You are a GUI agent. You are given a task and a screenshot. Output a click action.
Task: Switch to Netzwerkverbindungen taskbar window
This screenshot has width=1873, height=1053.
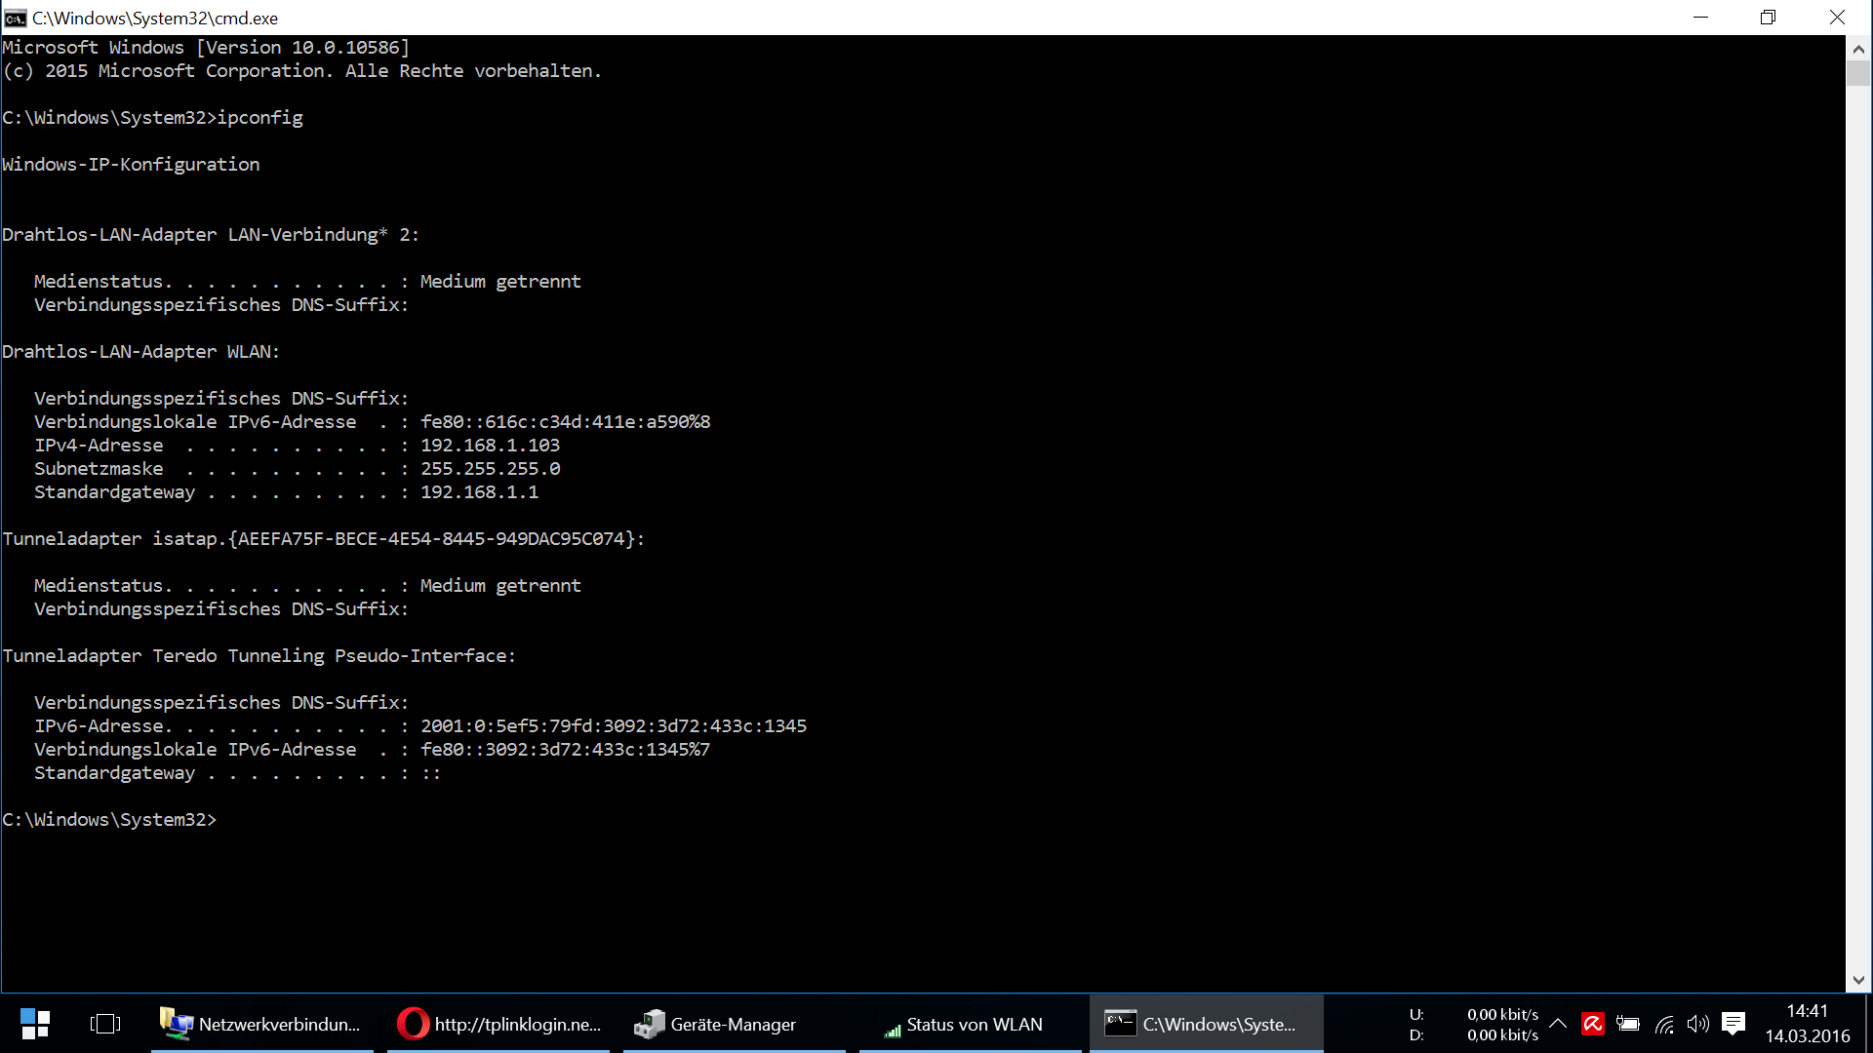coord(261,1024)
